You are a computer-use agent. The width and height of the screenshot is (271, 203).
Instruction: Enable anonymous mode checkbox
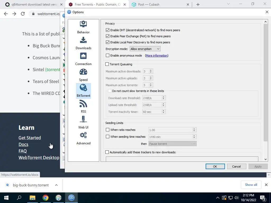click(x=107, y=56)
